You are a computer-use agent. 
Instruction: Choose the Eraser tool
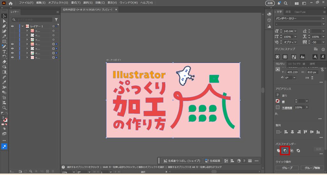pyautogui.click(x=4, y=62)
